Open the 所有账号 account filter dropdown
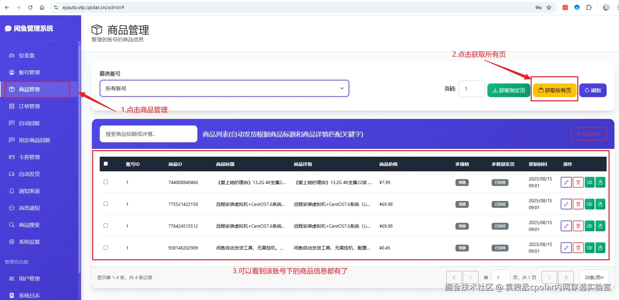This screenshot has height=300, width=619. pyautogui.click(x=224, y=88)
